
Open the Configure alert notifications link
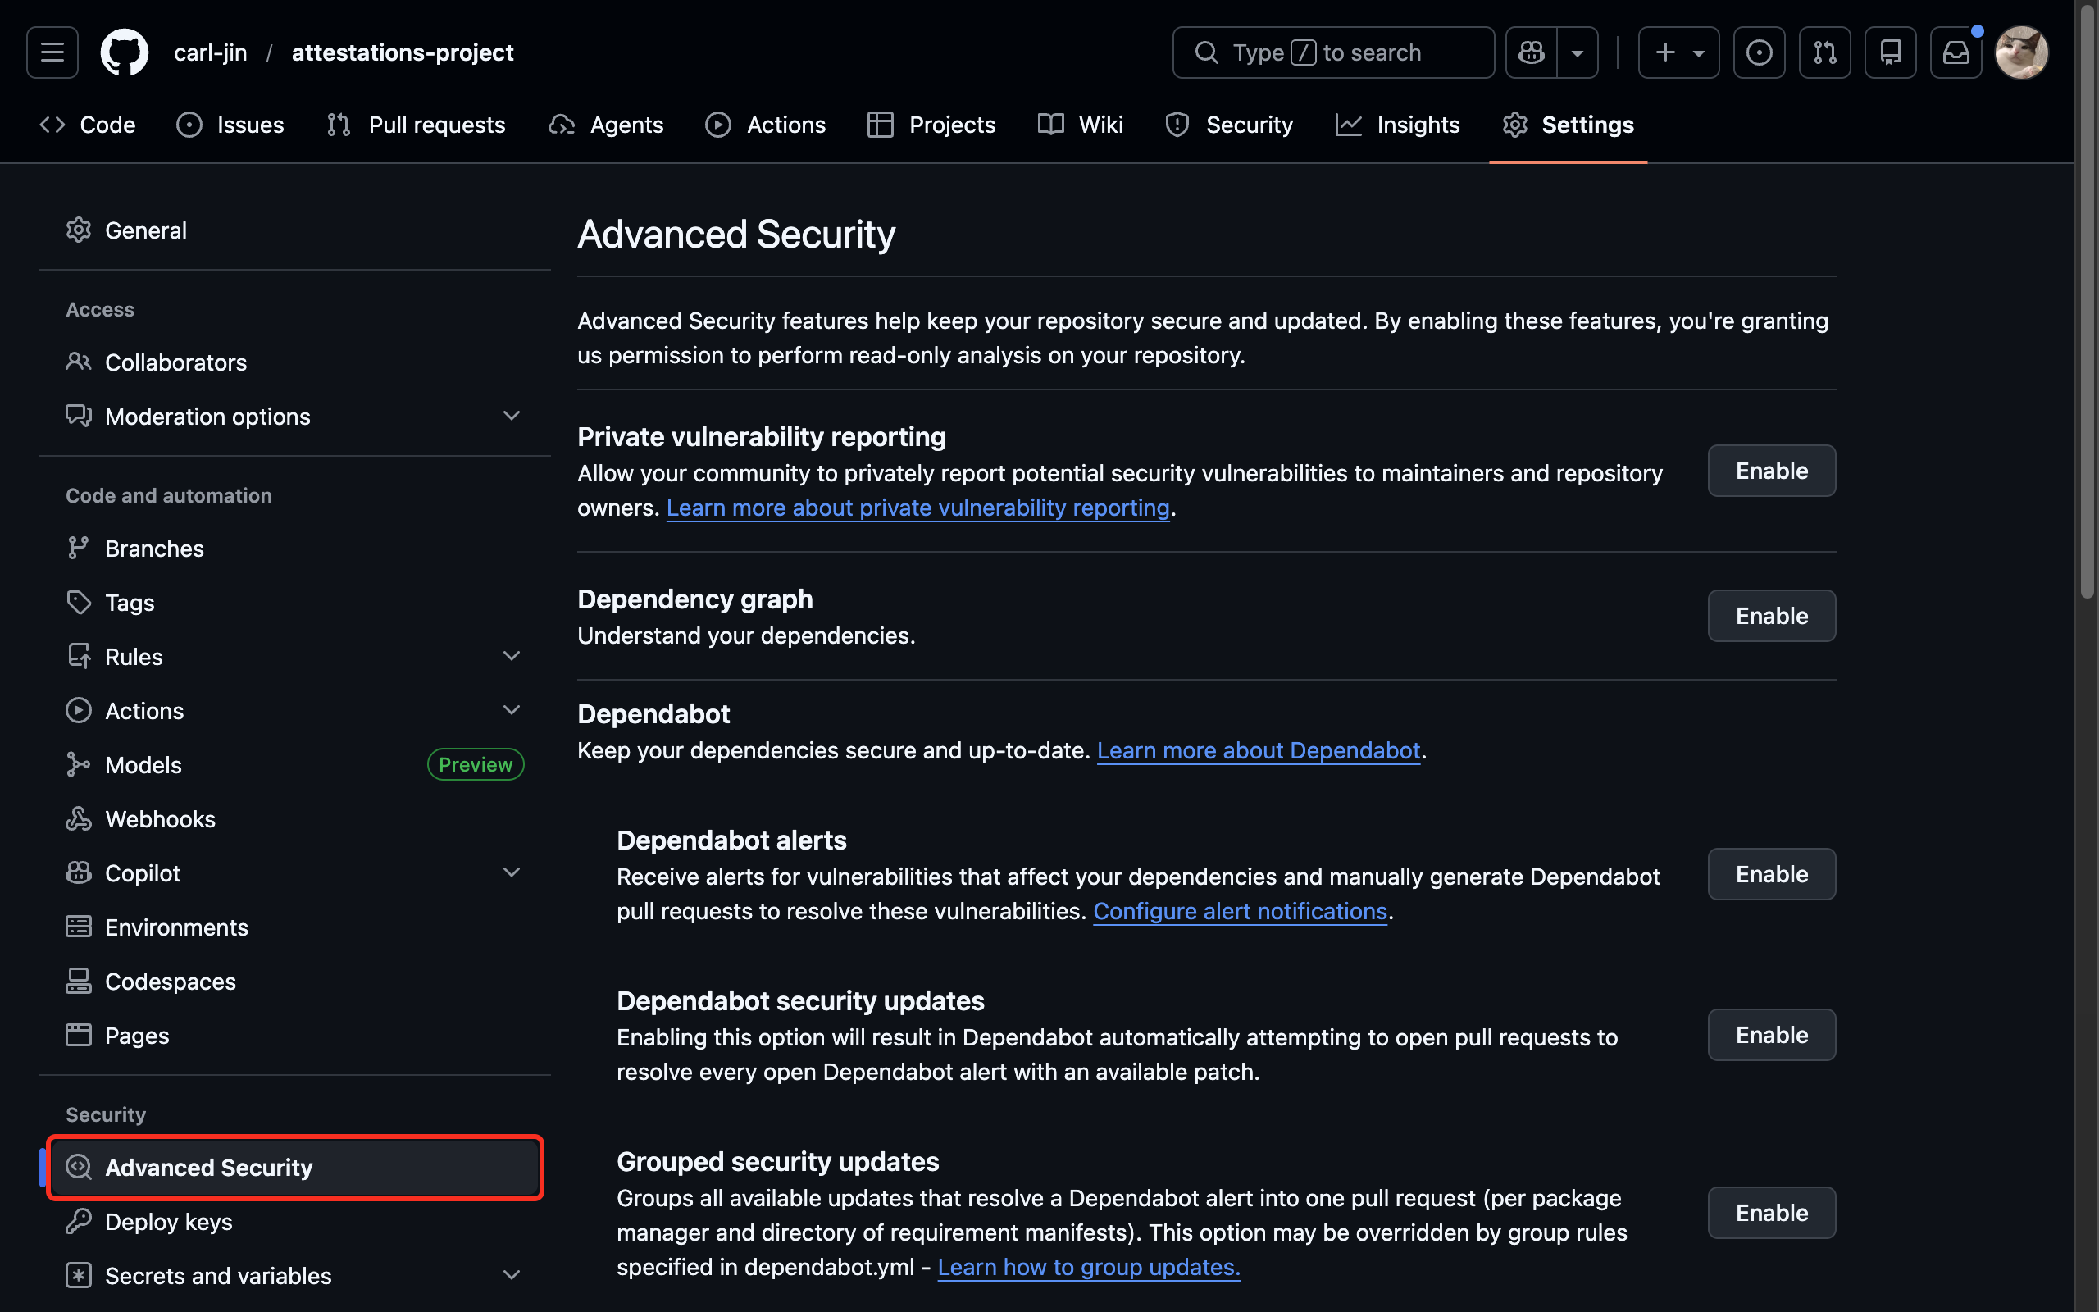pos(1240,911)
